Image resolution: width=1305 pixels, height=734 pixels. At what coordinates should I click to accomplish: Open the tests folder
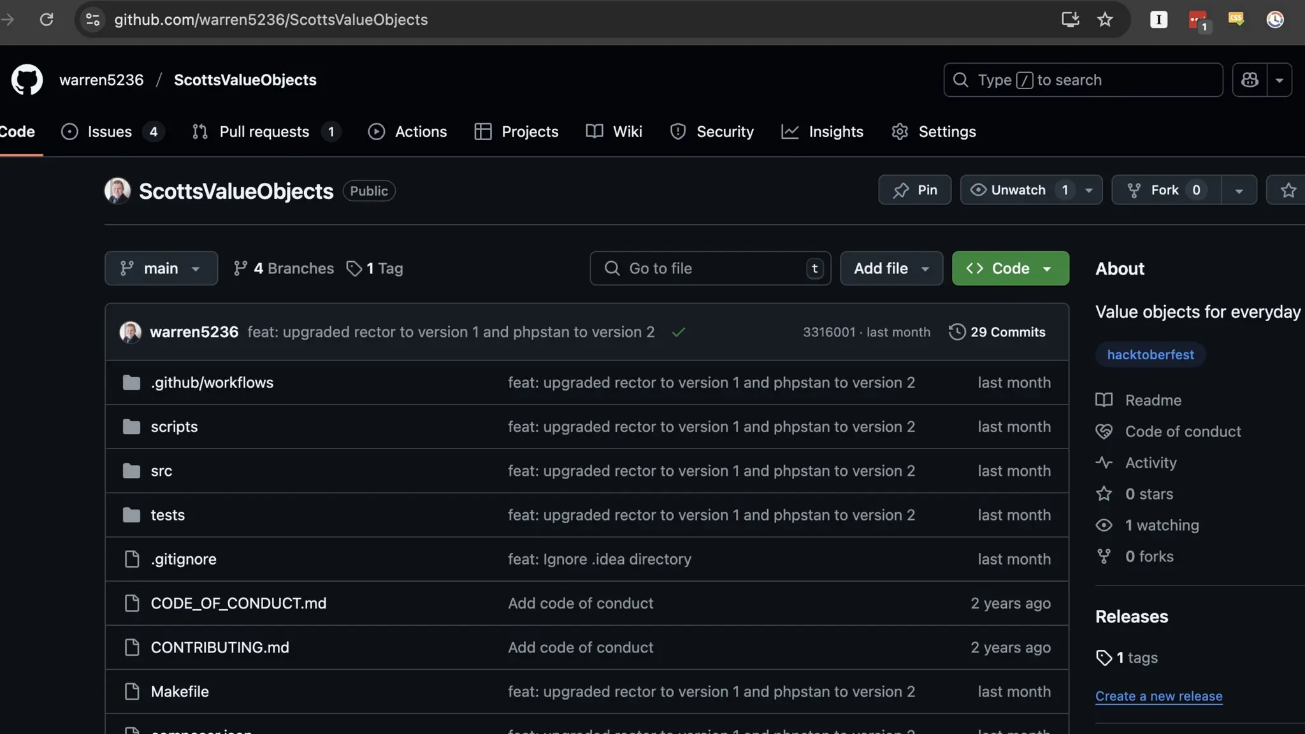tap(168, 515)
